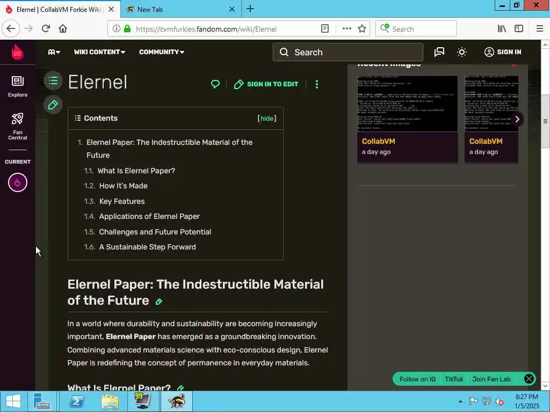
Task: Jump to Key Features section
Action: pos(122,201)
